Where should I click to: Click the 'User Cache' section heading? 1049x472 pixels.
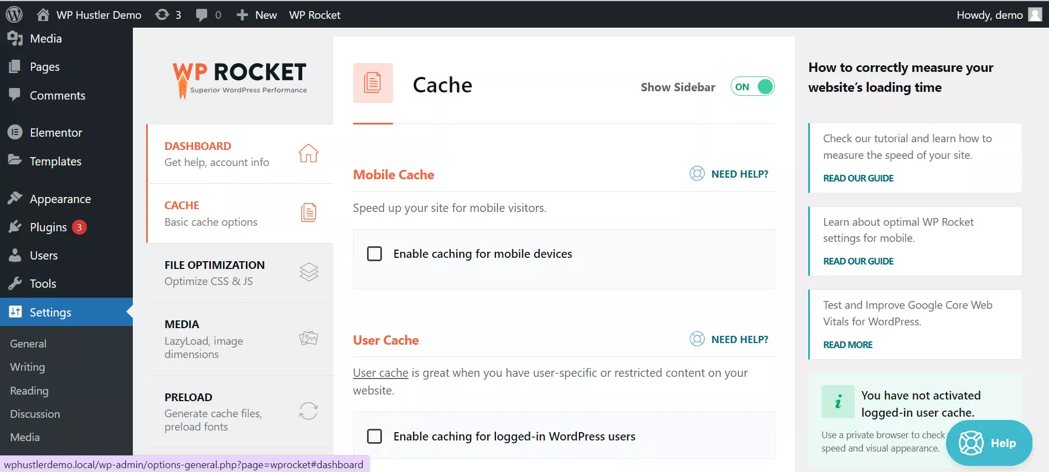click(x=386, y=340)
